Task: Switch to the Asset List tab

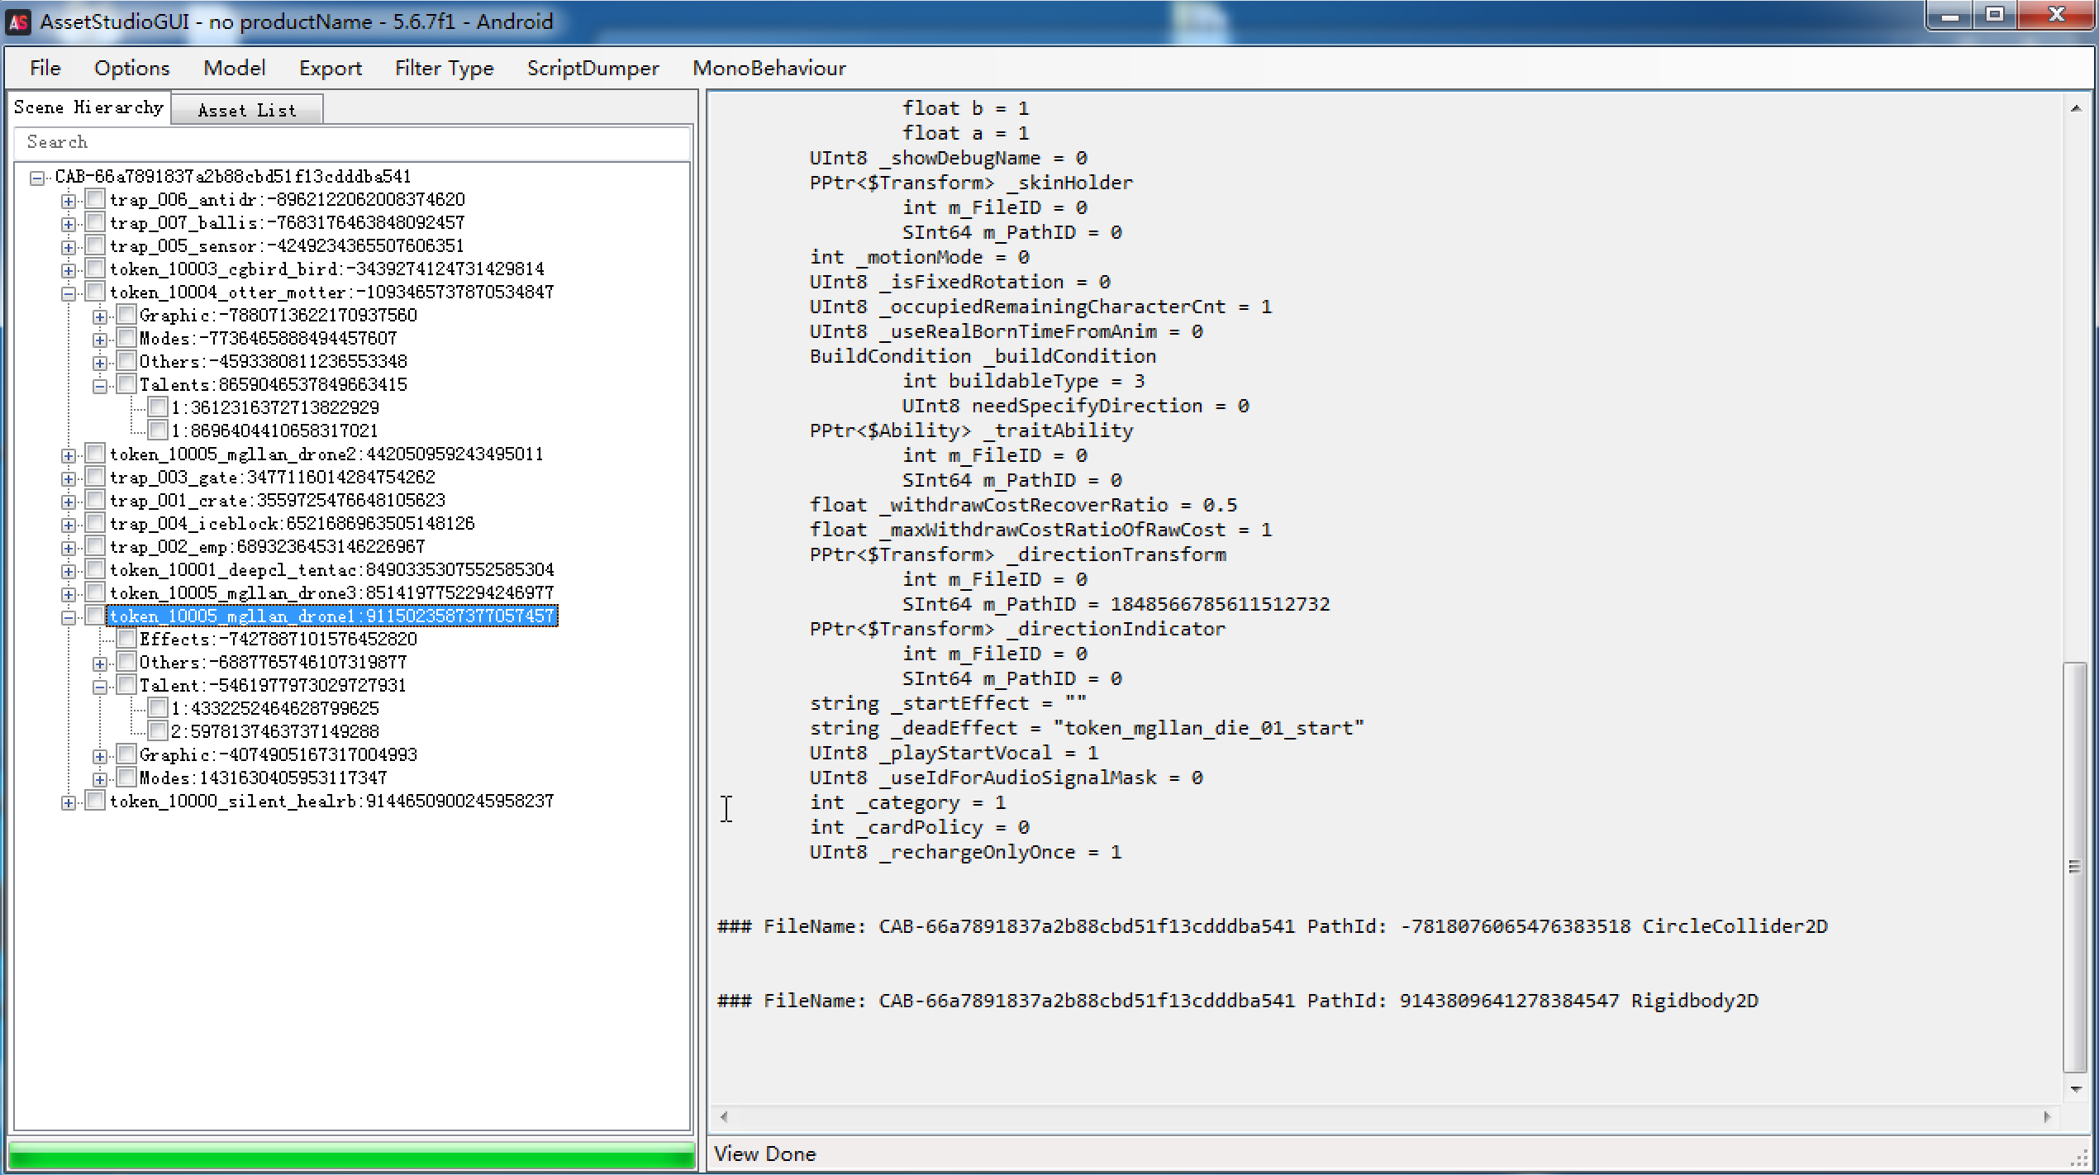Action: [246, 110]
